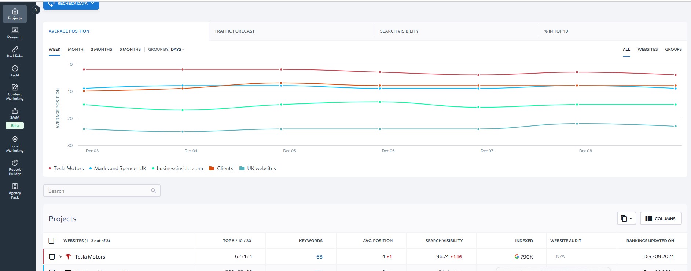
Task: Toggle Clients group legend series
Action: coord(221,168)
